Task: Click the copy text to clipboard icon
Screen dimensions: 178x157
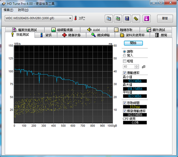Action: click(109, 19)
